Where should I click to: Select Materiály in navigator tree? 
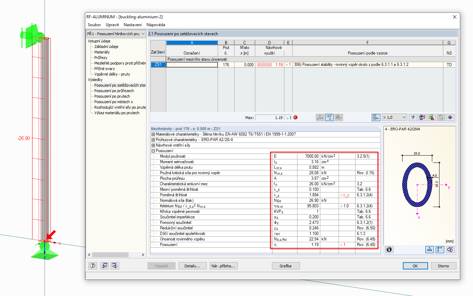(x=102, y=52)
